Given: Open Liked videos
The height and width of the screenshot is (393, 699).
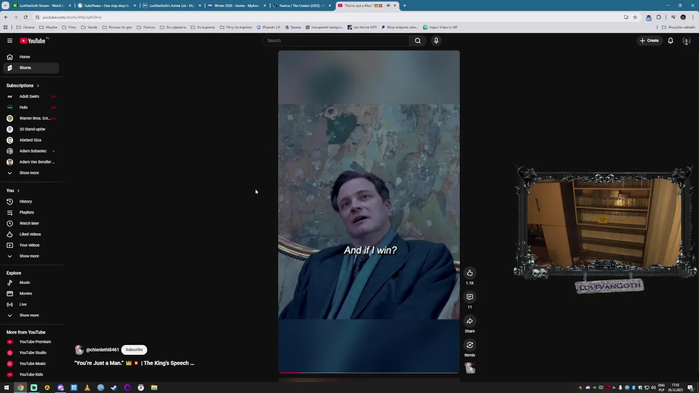Looking at the screenshot, I should (x=30, y=234).
